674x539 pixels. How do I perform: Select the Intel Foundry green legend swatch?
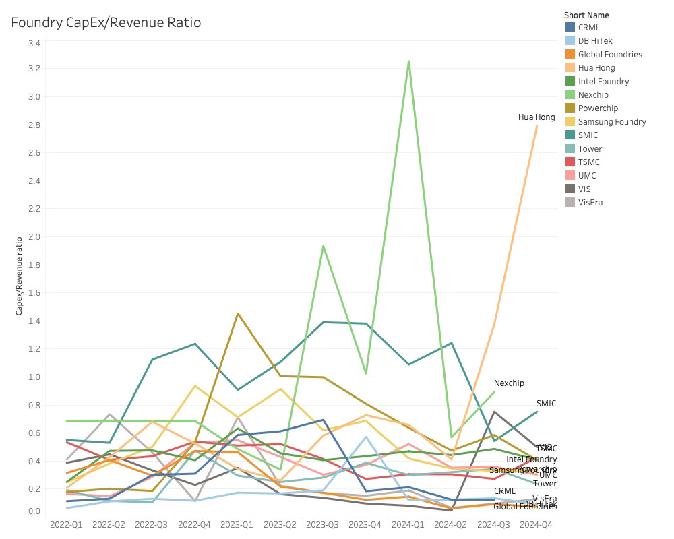[x=570, y=82]
